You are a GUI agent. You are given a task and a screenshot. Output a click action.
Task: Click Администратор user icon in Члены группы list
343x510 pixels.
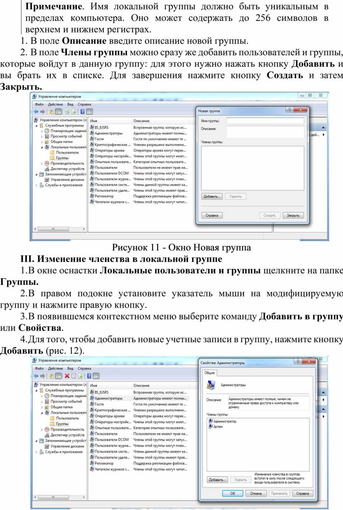(x=211, y=421)
